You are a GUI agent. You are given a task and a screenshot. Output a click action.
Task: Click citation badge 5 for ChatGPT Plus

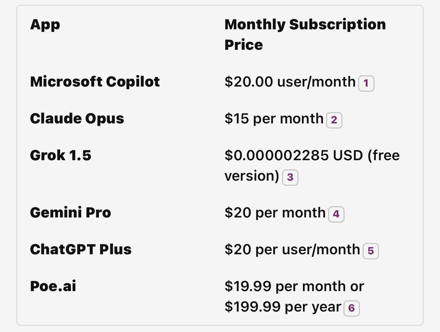(370, 251)
